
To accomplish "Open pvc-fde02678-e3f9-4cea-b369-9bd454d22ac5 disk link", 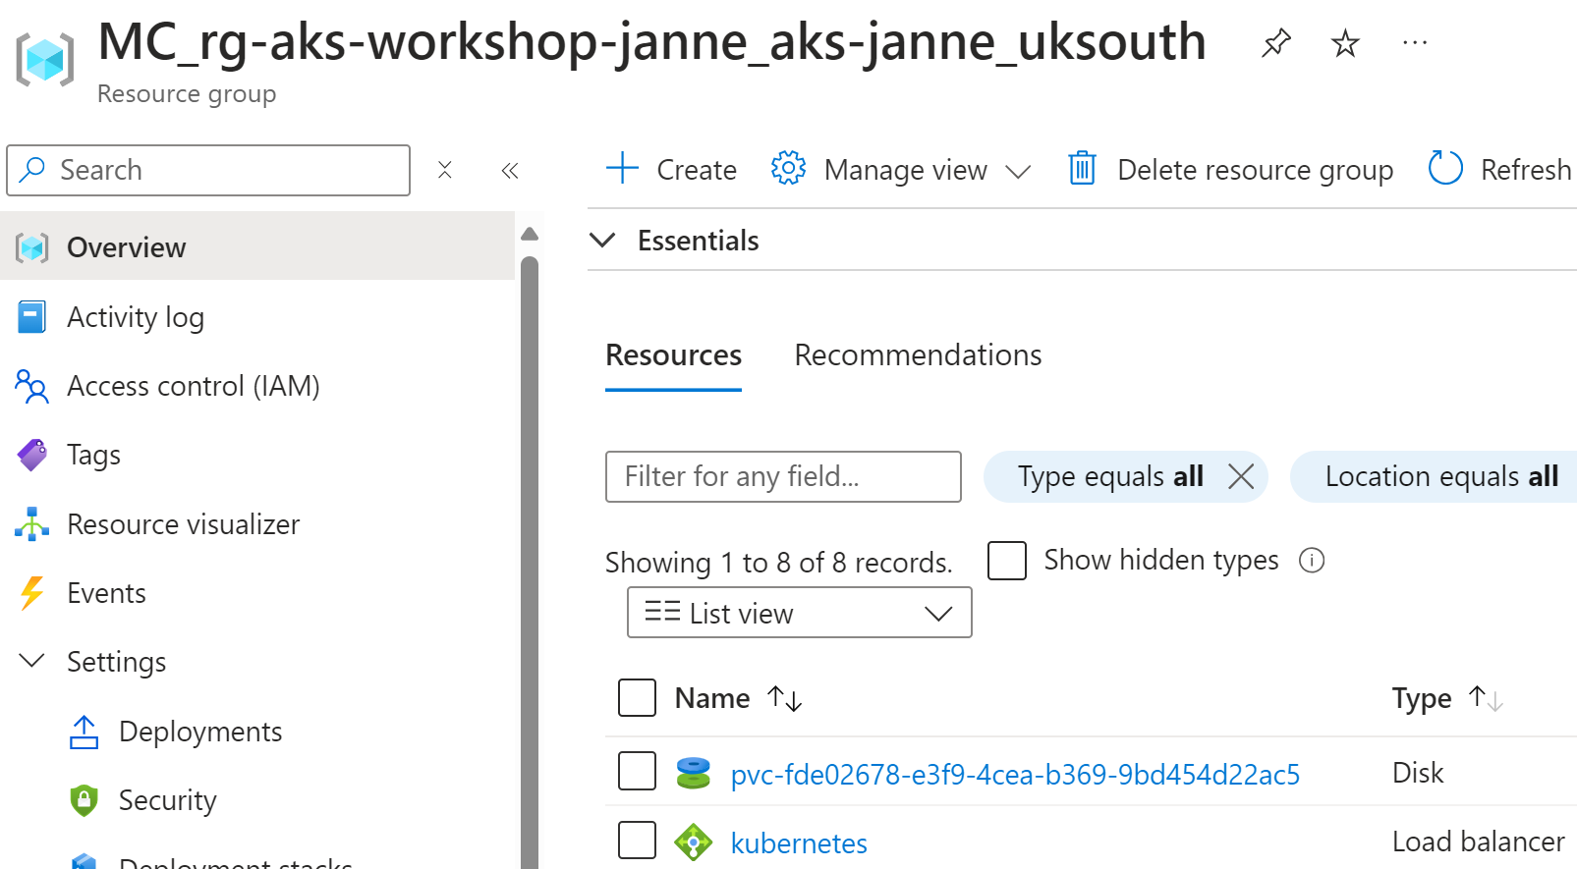I will click(x=1015, y=775).
